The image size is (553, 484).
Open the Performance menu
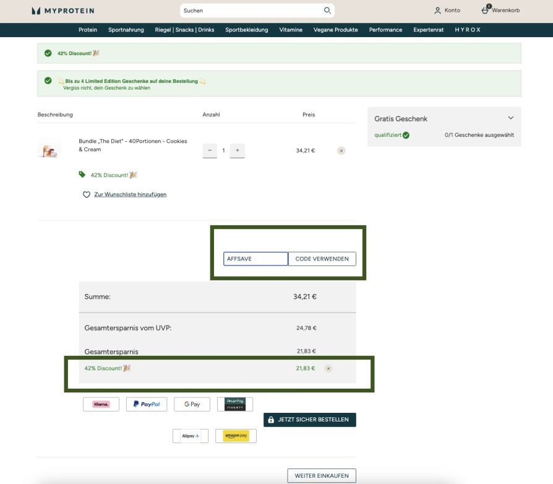(x=385, y=30)
